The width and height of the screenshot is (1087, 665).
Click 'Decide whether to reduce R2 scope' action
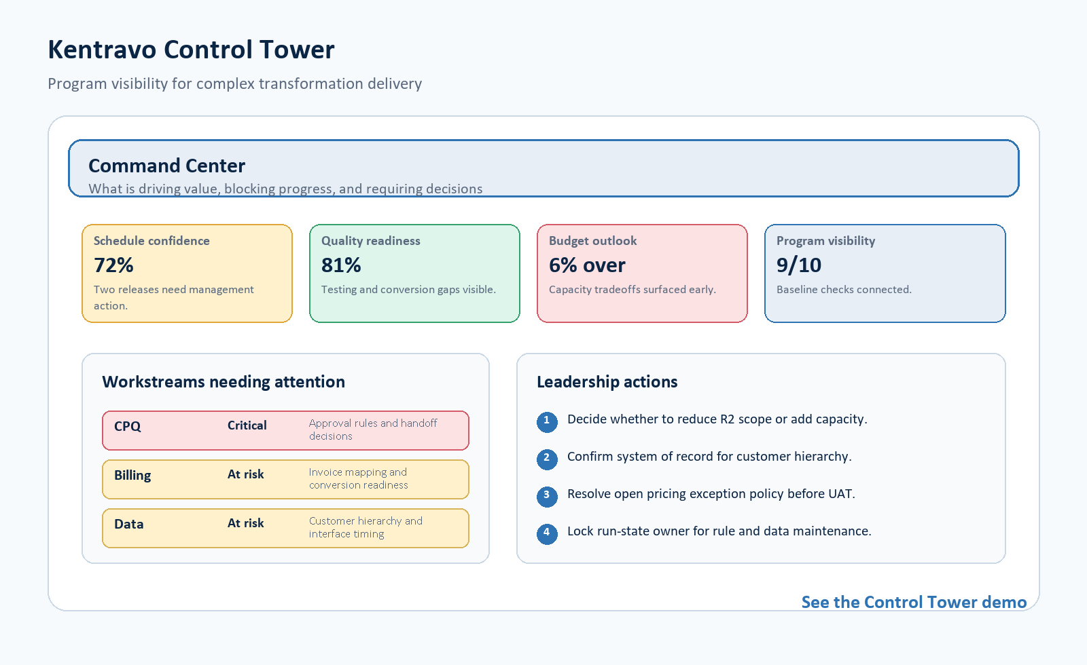pos(717,419)
